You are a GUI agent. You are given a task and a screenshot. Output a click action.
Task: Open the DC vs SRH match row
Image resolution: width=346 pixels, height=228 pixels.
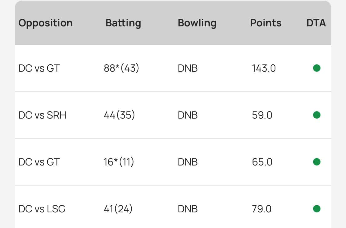[x=42, y=115]
